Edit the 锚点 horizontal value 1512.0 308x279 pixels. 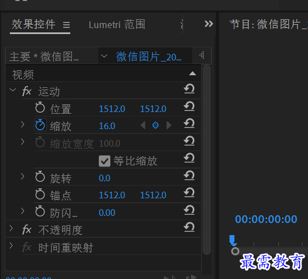pyautogui.click(x=112, y=195)
